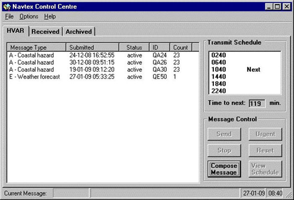Click the disabled Stop button
Screen dimensions: 294x200
(224, 150)
